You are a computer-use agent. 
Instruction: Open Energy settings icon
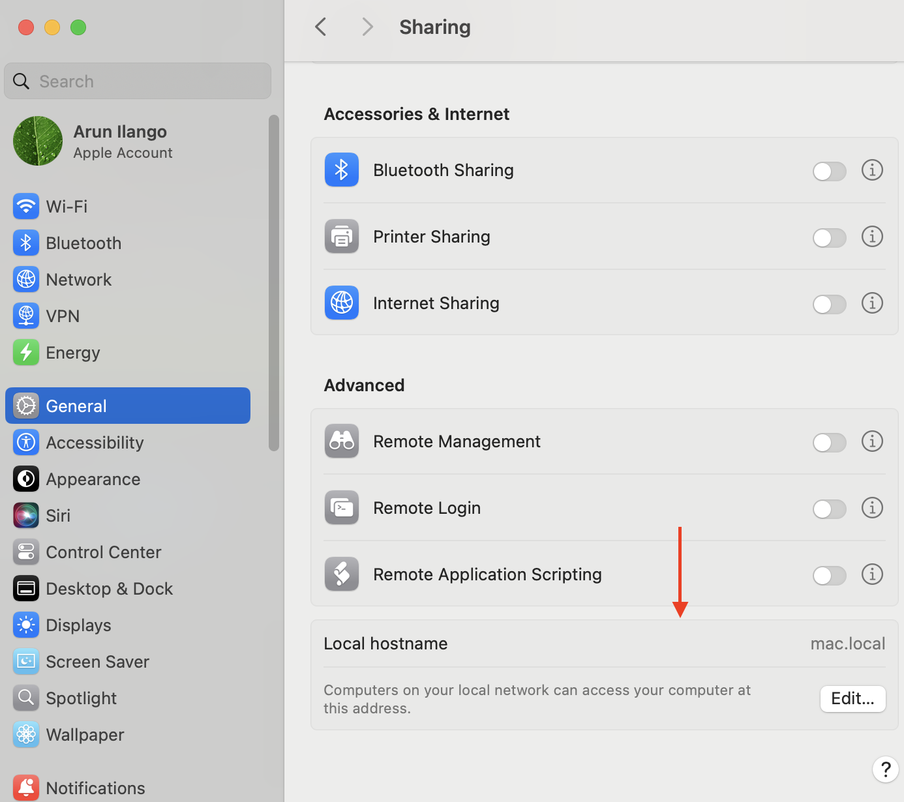tap(26, 353)
